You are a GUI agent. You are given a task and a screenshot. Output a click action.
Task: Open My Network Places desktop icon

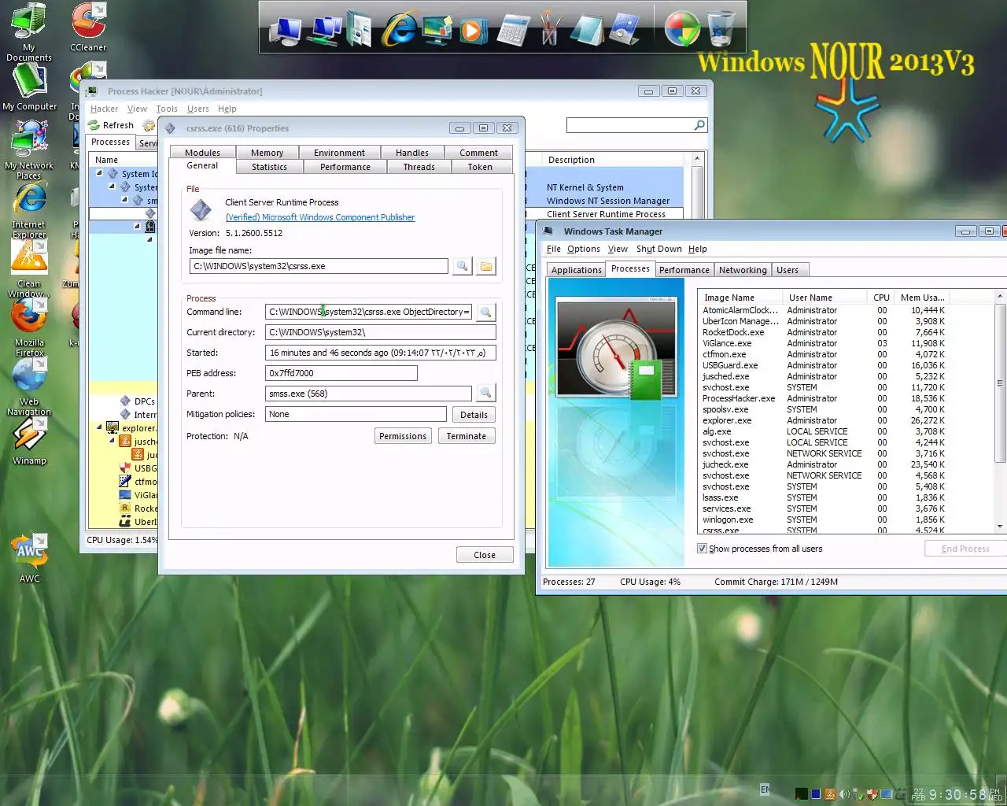coord(29,150)
